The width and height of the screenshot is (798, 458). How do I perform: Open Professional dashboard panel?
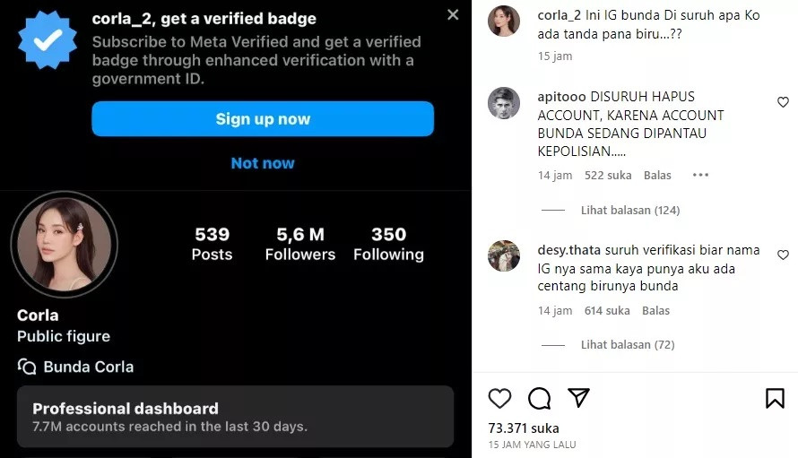click(x=235, y=416)
